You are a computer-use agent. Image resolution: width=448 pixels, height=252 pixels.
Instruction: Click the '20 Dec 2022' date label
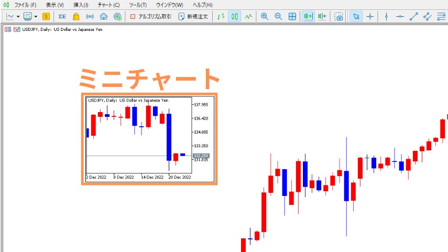[x=180, y=177]
